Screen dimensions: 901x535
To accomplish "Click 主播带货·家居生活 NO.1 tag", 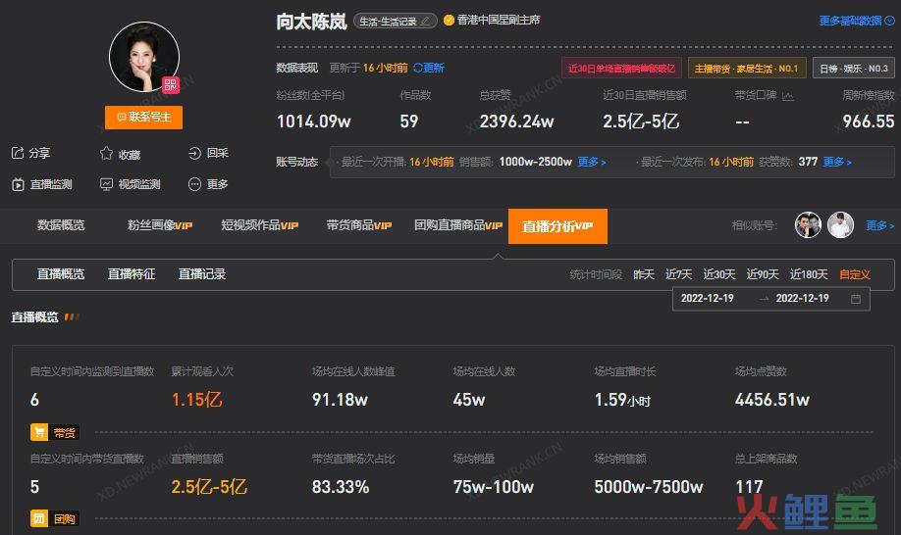I will [747, 69].
